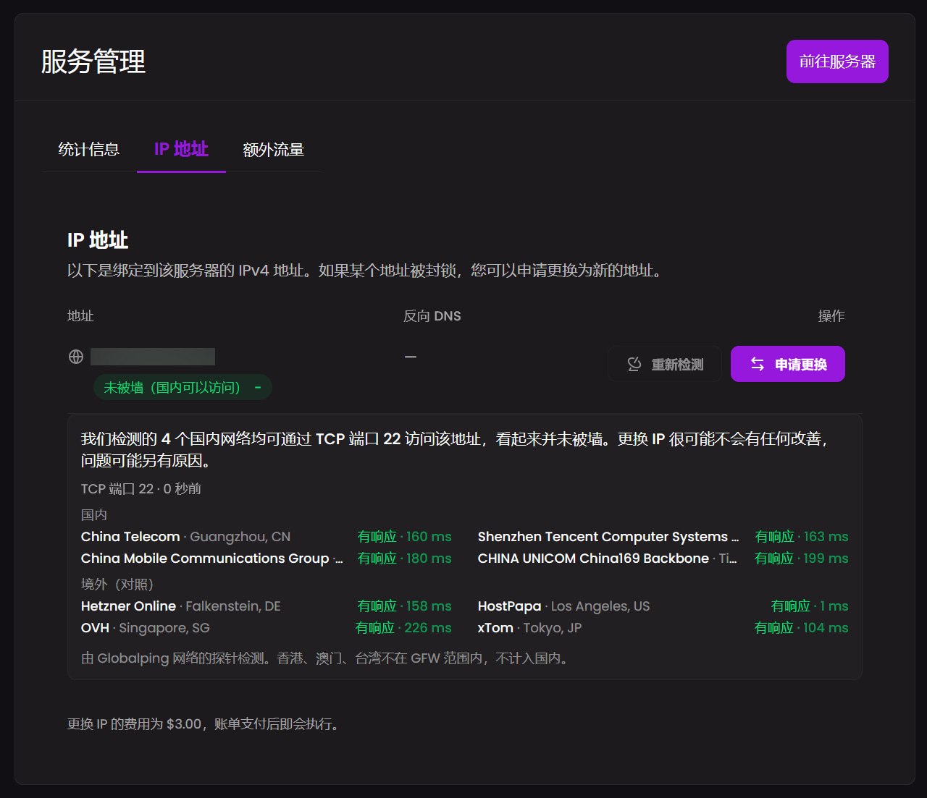Click the redacted IP address field
Viewport: 927px width, 798px height.
153,357
